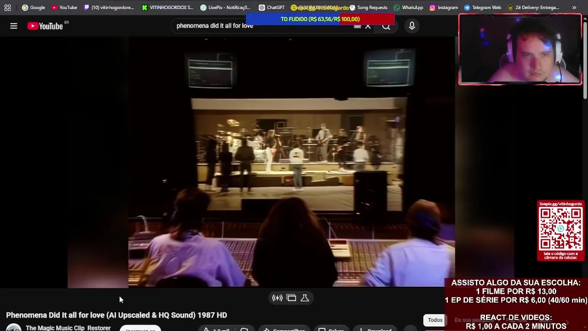Open the YouTube bookmark in the bookmarks bar

[64, 7]
